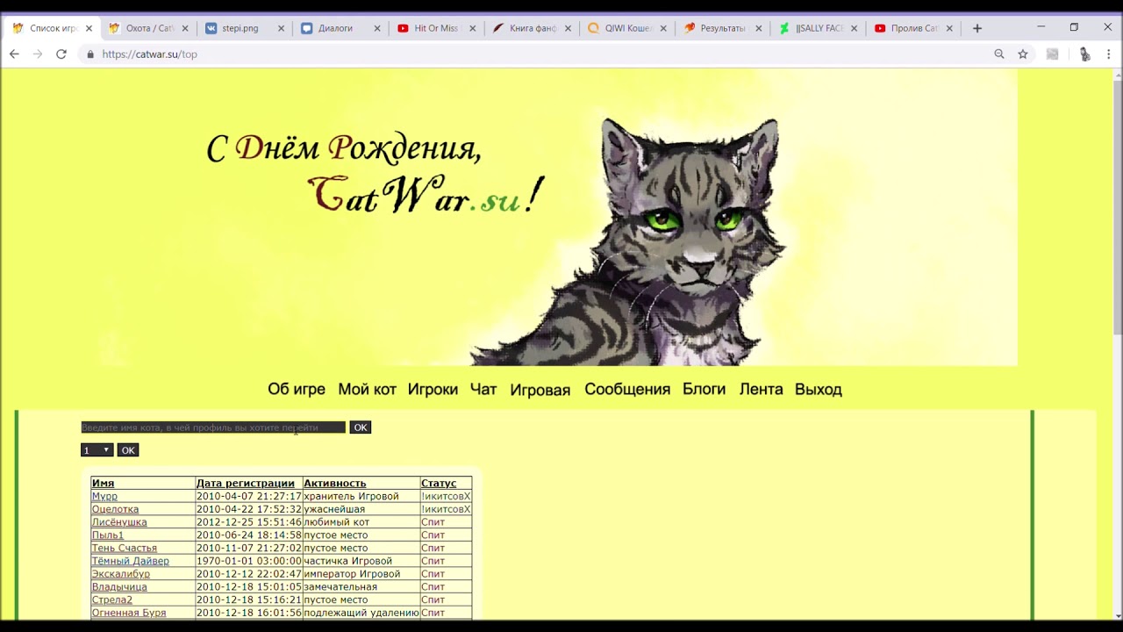1123x632 pixels.
Task: Open the Чат menu item
Action: [x=483, y=389]
